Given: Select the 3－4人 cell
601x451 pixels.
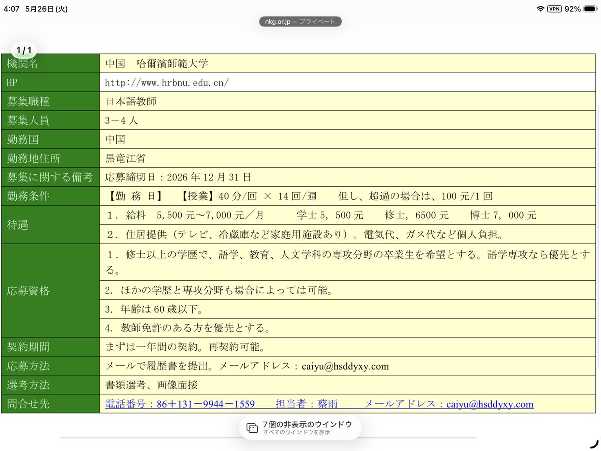Looking at the screenshot, I should tap(348, 121).
